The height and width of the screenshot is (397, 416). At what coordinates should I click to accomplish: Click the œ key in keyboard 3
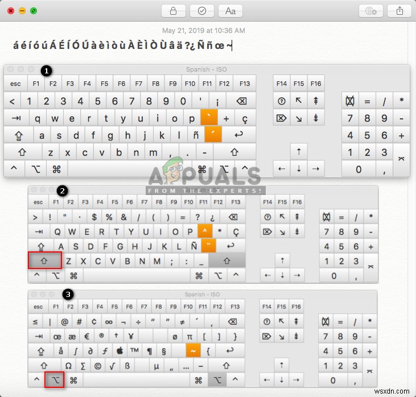tap(57, 336)
